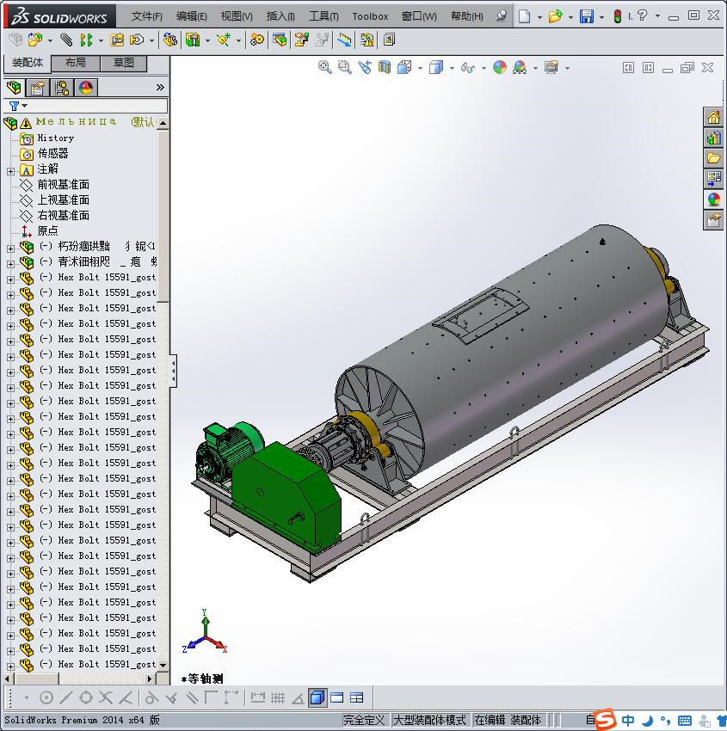This screenshot has height=731, width=727.
Task: Expand the 注解 tree node
Action: coord(10,171)
